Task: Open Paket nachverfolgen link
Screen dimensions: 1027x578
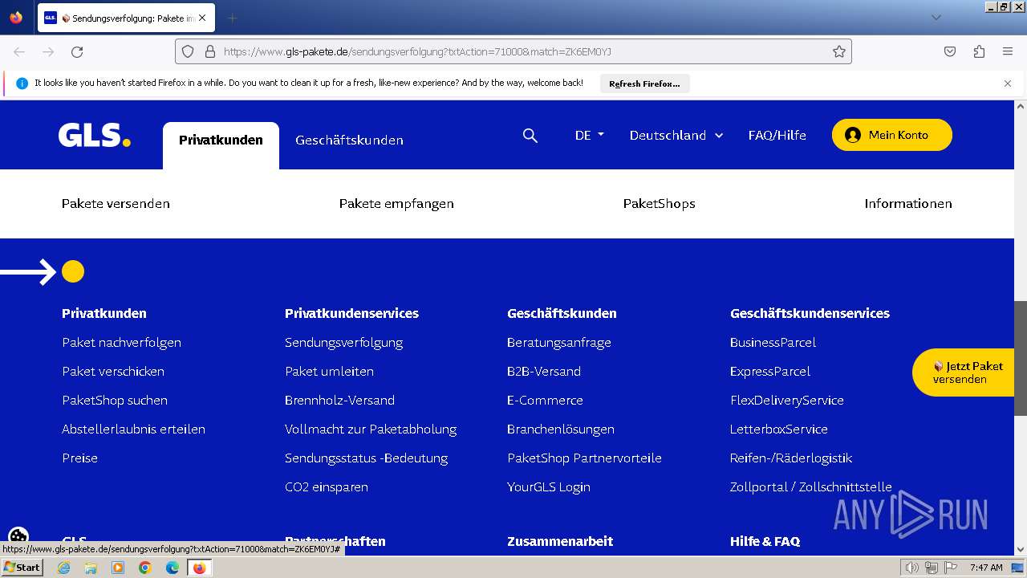Action: [x=121, y=343]
